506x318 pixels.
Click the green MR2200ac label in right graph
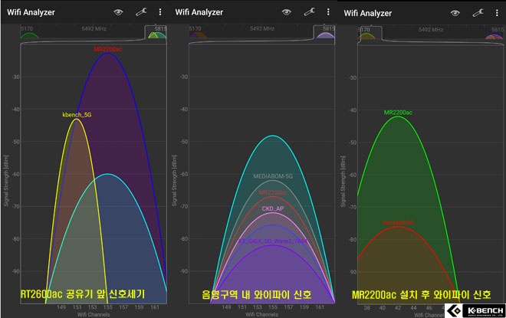coord(398,113)
